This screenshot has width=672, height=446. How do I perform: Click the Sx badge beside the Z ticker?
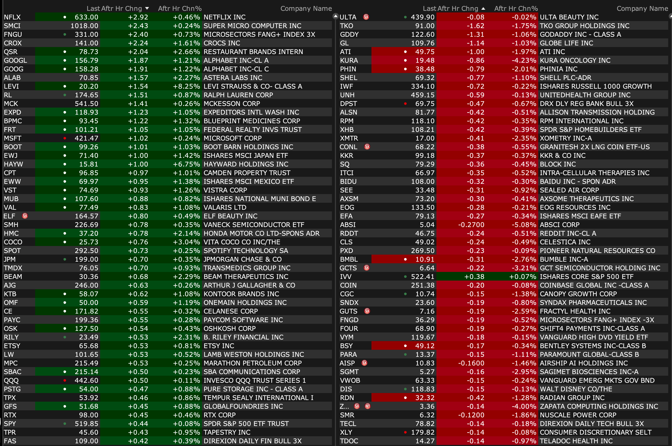click(357, 406)
